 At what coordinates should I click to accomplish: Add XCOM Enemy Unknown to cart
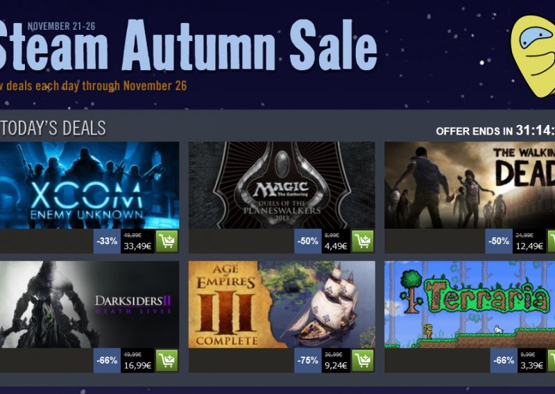pyautogui.click(x=166, y=241)
